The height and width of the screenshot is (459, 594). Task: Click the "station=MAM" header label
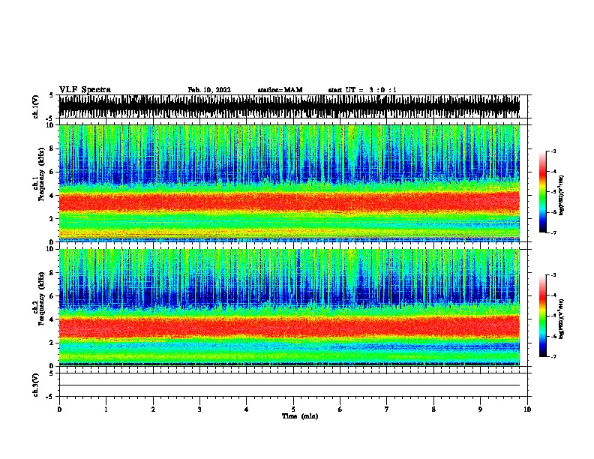(x=280, y=90)
